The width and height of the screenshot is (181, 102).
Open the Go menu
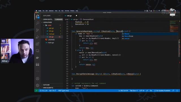click(x=59, y=11)
